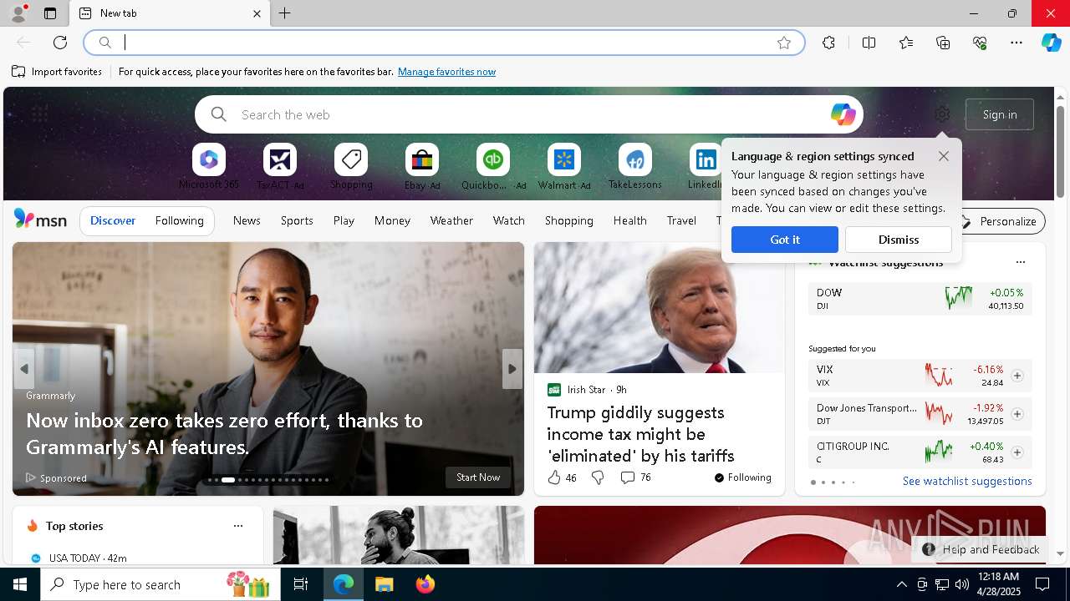Open Collections icon
Screen dimensions: 1070x601
point(943,43)
